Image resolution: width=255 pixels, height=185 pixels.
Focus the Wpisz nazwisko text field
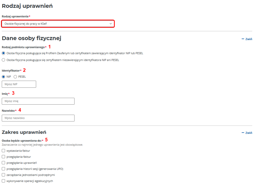tap(38, 118)
